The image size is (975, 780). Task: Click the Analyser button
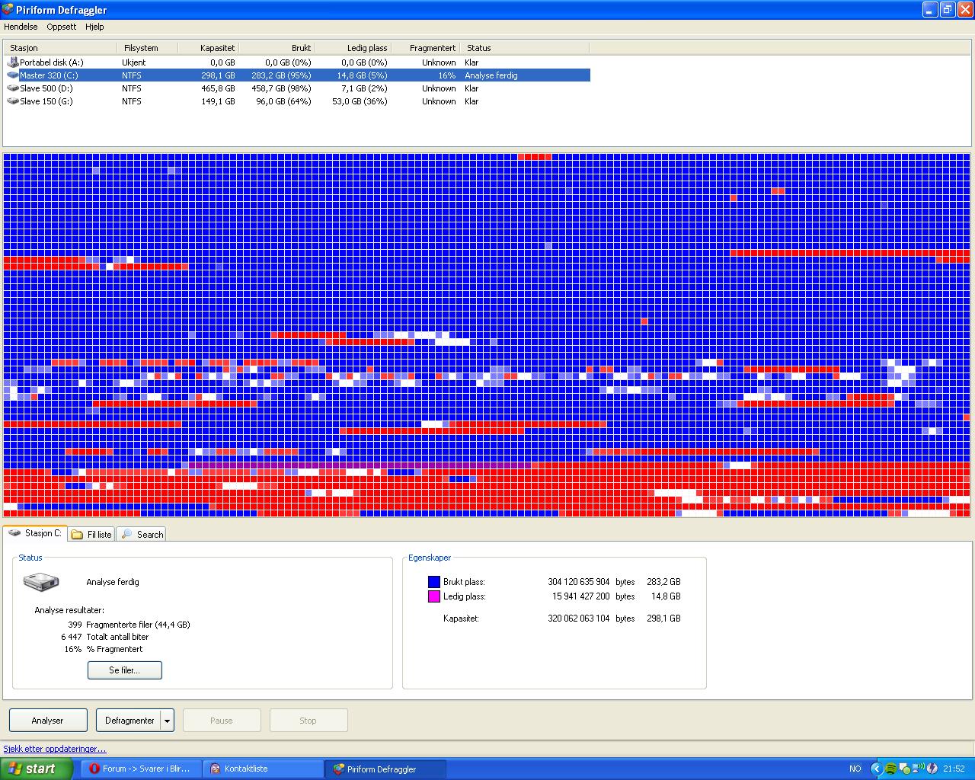click(x=47, y=721)
